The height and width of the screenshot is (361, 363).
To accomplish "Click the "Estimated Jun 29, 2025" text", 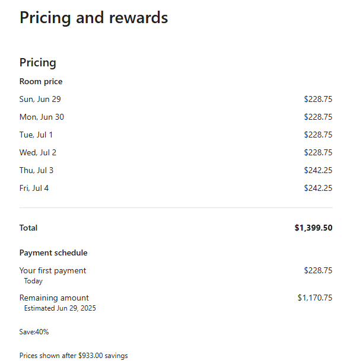I will pos(60,308).
